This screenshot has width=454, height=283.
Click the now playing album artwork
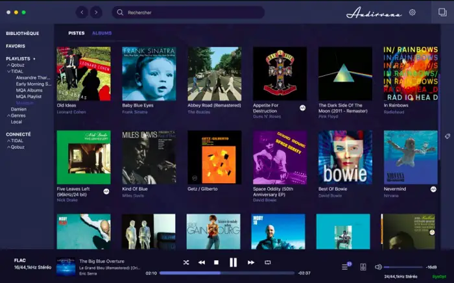(66, 267)
